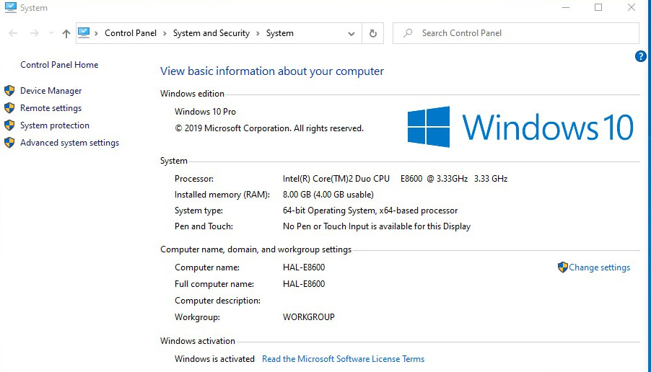Read the Microsoft Software License Terms

point(343,359)
